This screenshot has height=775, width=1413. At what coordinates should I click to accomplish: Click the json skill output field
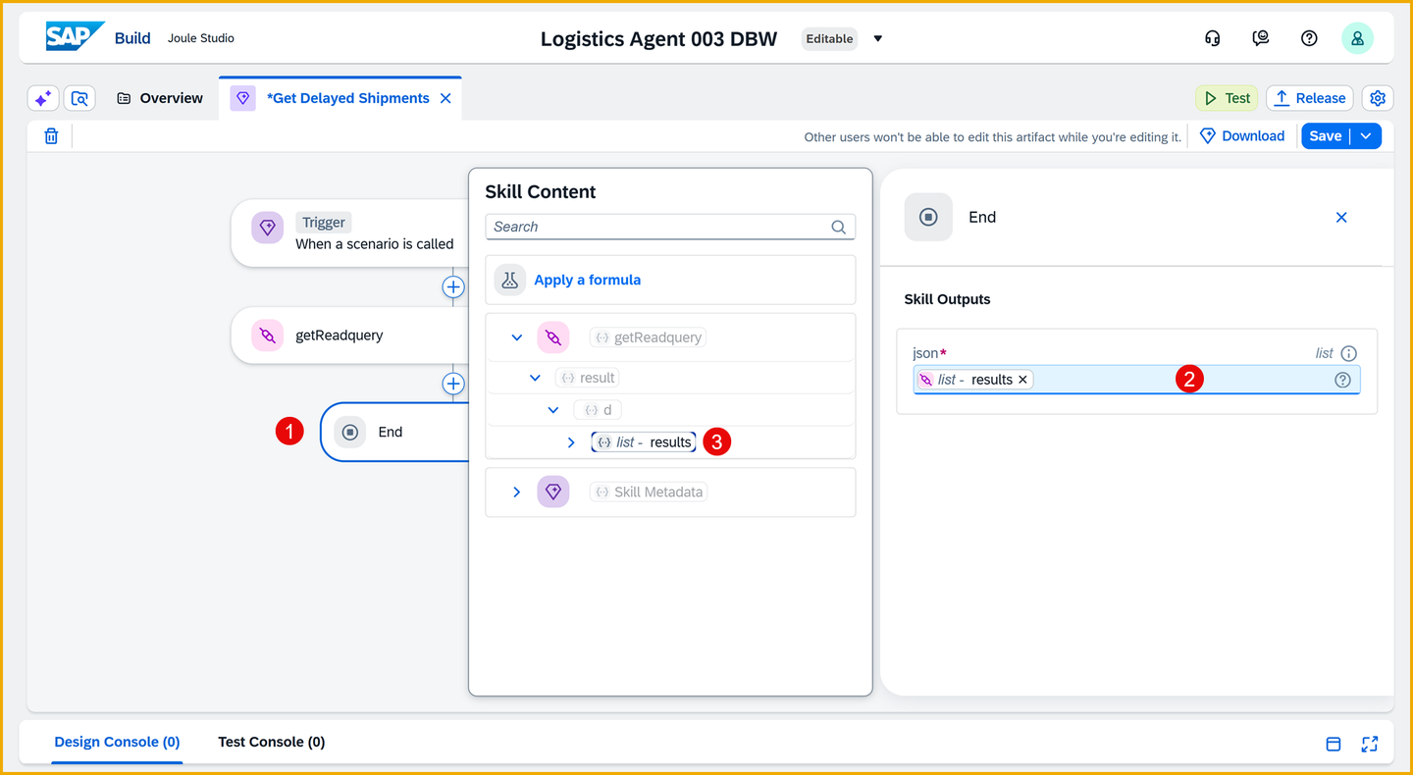click(1136, 380)
